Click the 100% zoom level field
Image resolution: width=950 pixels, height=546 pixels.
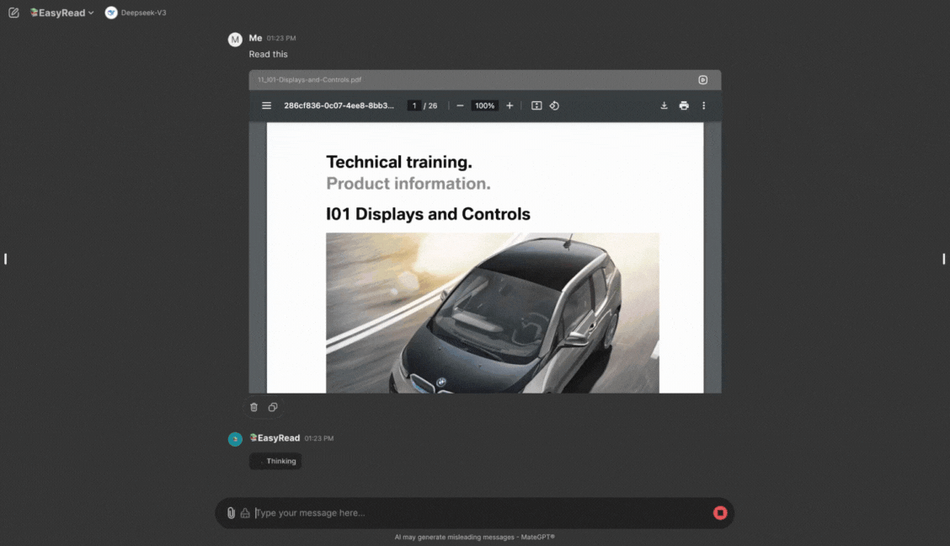(485, 105)
